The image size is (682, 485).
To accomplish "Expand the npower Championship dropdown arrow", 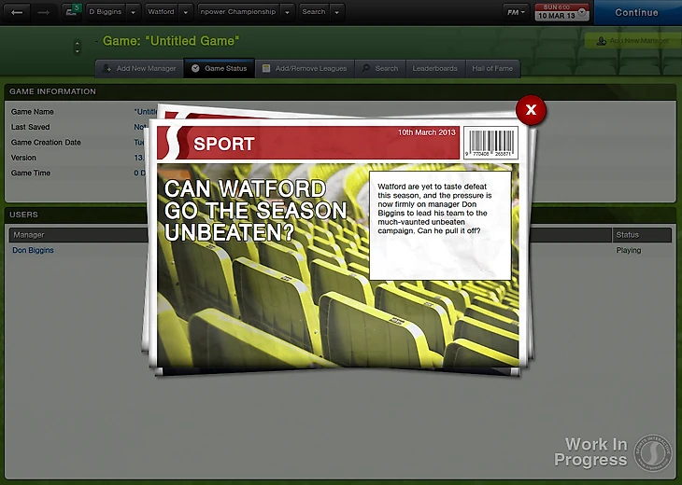I will (x=287, y=12).
